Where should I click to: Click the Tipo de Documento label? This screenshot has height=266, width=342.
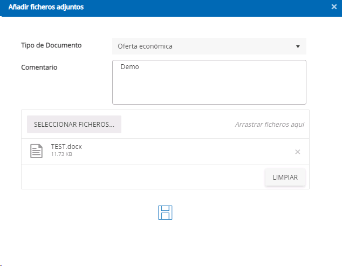tap(51, 45)
